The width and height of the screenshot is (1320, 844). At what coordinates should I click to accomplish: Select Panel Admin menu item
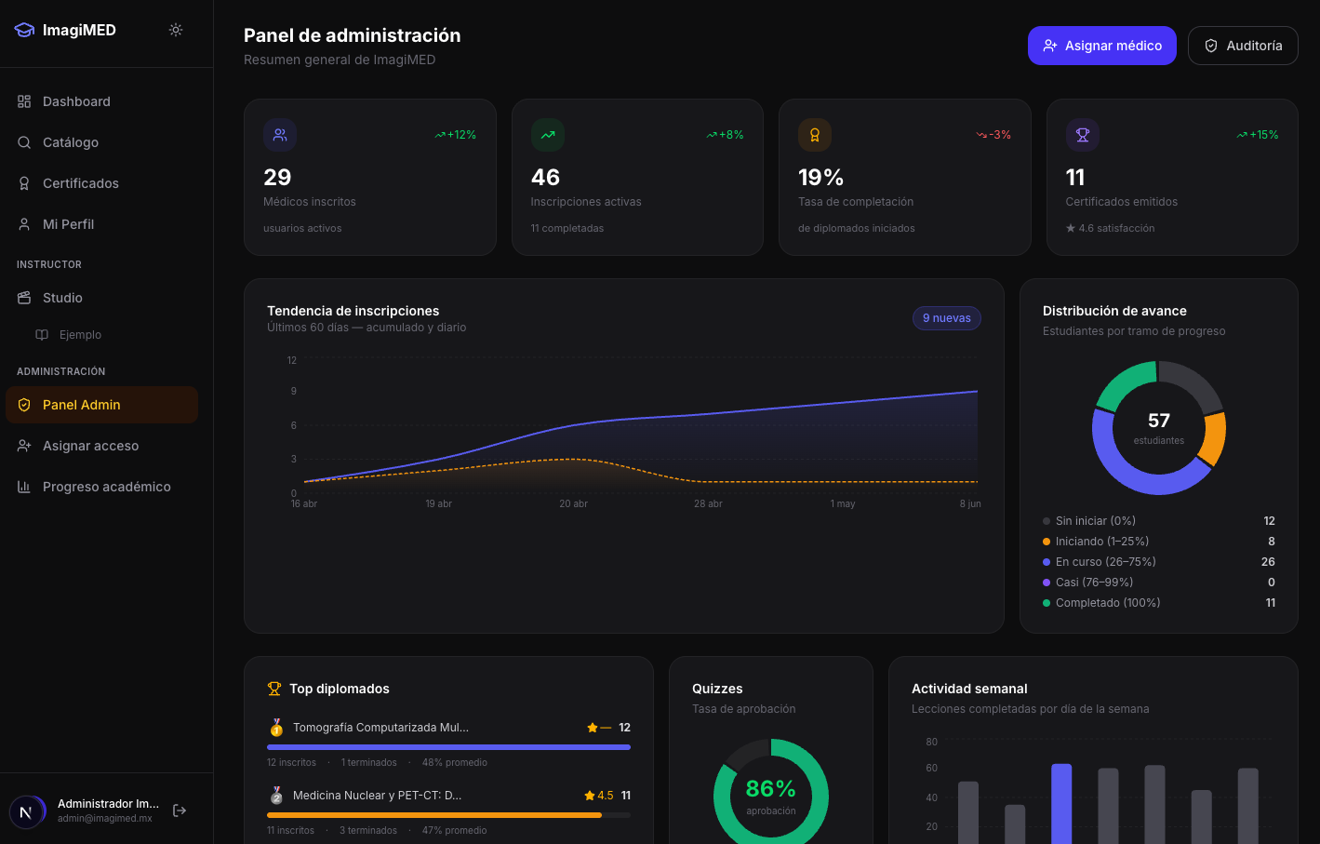pos(101,405)
